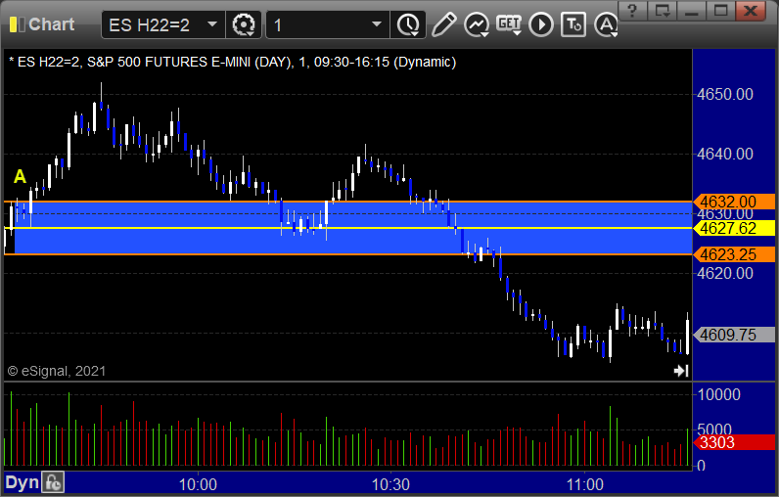Click the yellow 4627.62 price label
The height and width of the screenshot is (497, 779).
734,228
